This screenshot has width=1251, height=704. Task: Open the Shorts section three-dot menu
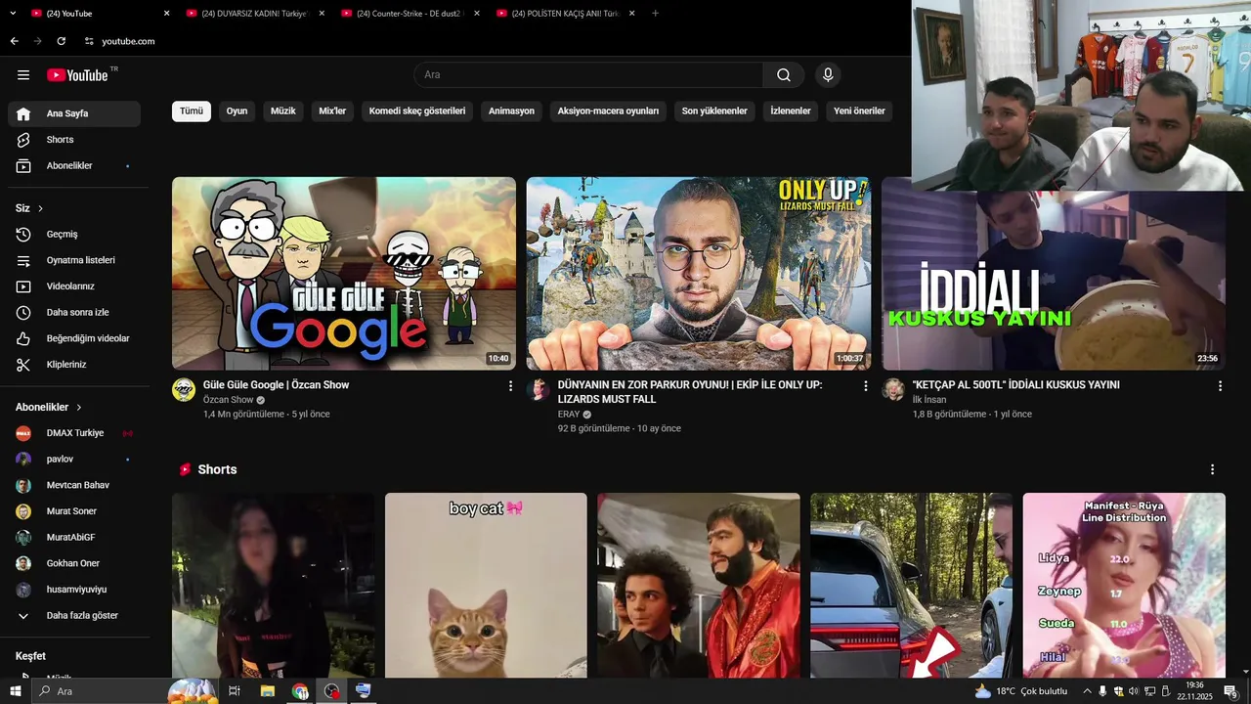tap(1212, 469)
